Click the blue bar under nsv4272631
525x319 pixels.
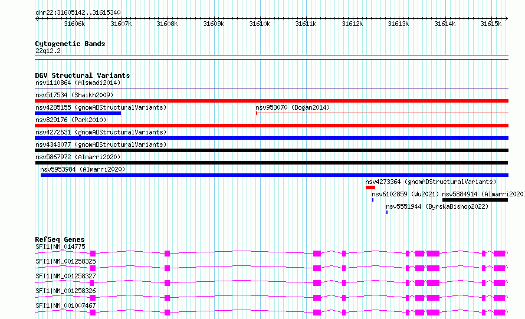271,138
